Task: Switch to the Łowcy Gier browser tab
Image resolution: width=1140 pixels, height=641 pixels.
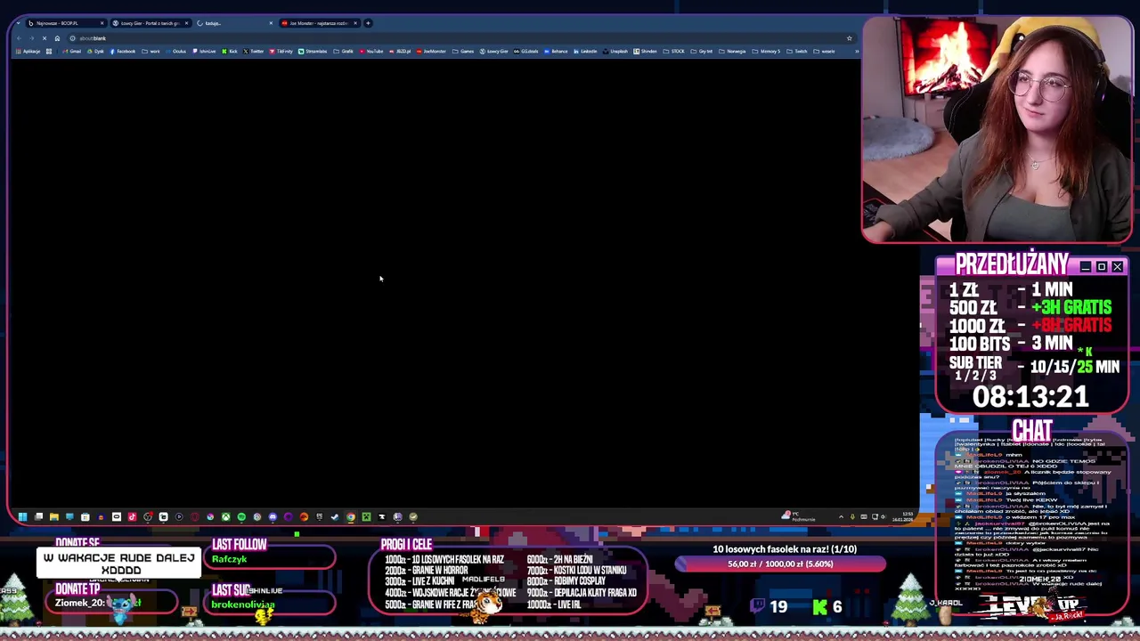Action: [151, 23]
